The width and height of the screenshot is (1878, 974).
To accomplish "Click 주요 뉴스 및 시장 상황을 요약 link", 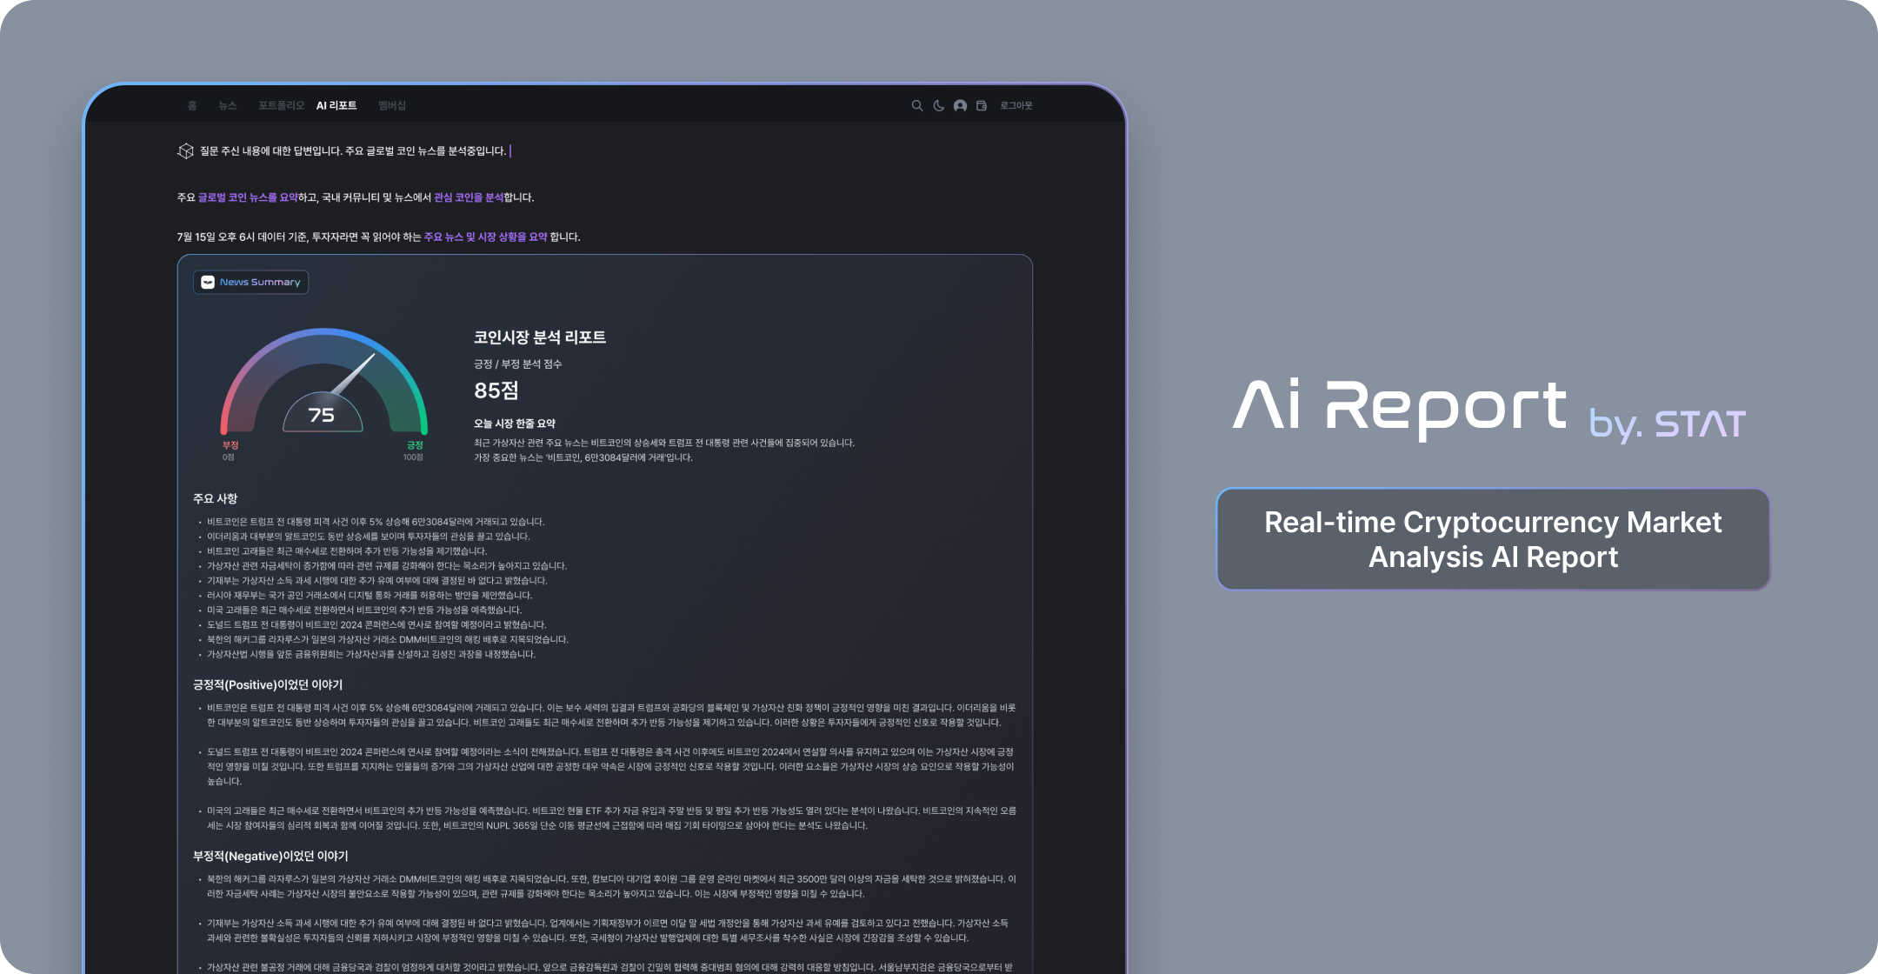I will click(485, 237).
